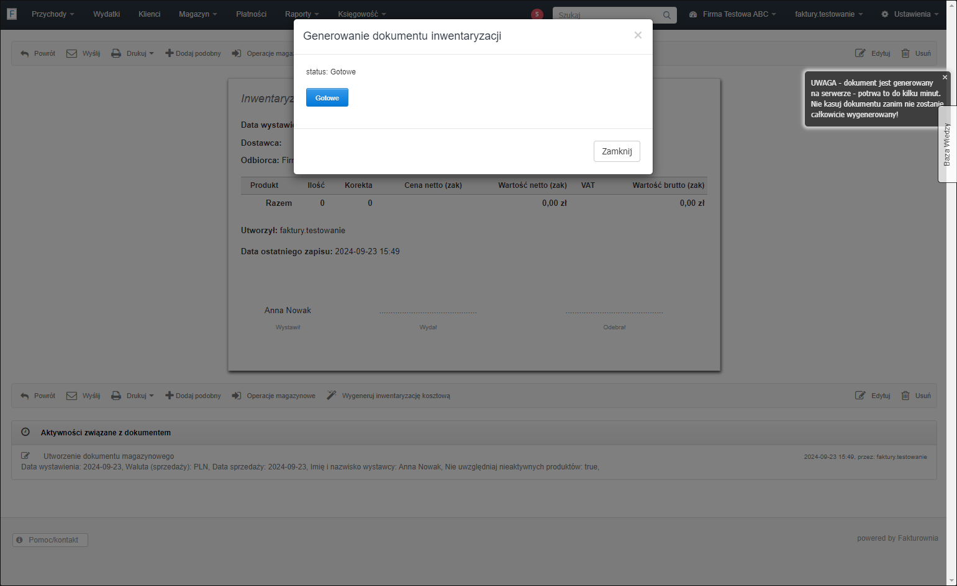Go to the Wydatki section
This screenshot has height=586, width=957.
pos(106,14)
